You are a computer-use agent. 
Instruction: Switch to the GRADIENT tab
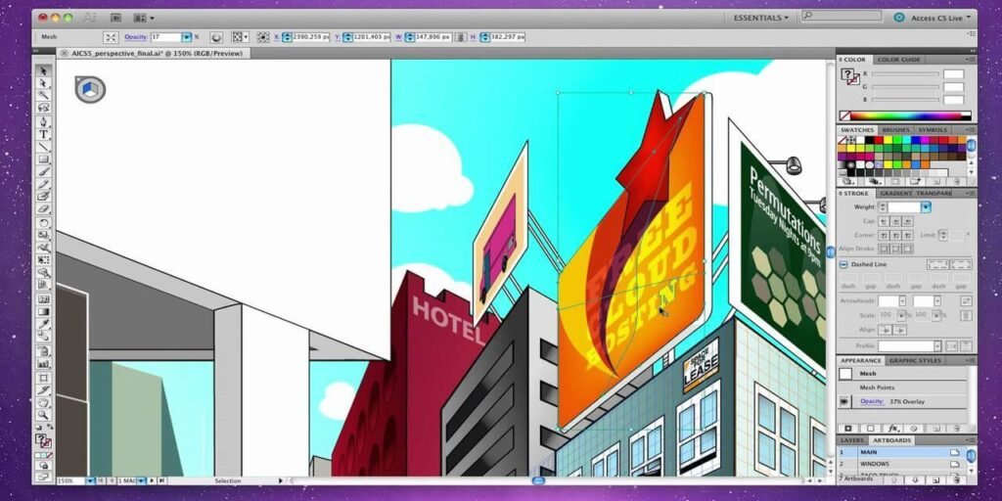point(894,193)
